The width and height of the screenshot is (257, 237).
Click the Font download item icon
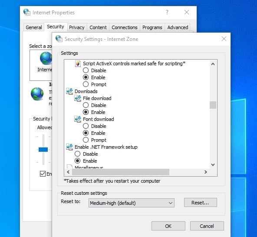tap(78, 119)
